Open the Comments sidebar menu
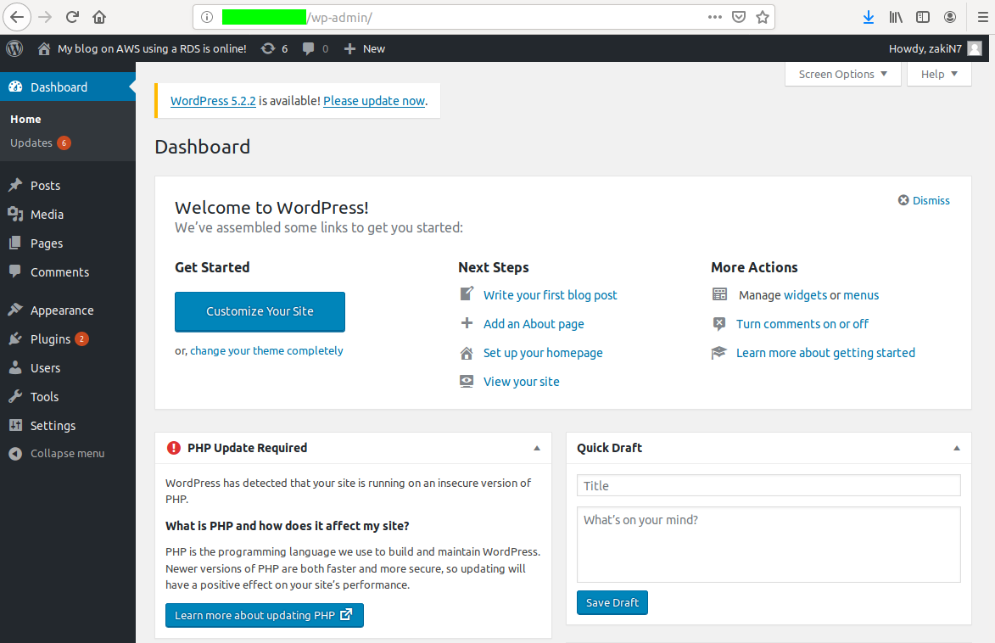This screenshot has width=995, height=643. (67, 272)
